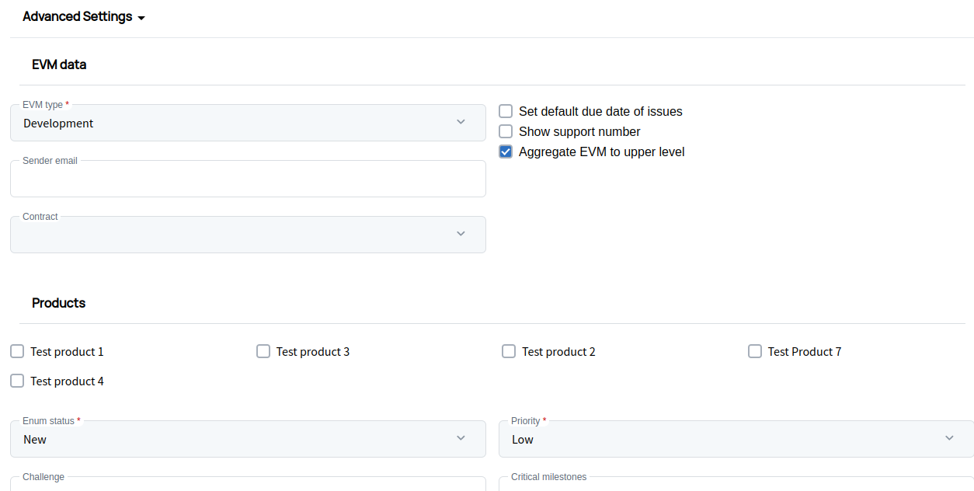Image resolution: width=974 pixels, height=491 pixels.
Task: Enable Set default due date of issues
Action: pyautogui.click(x=506, y=111)
